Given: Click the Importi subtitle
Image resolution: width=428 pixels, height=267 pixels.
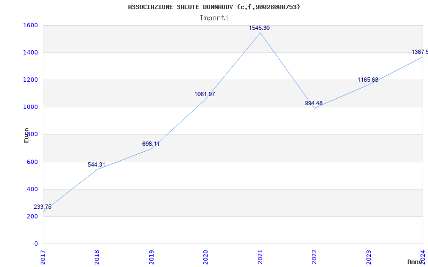Looking at the screenshot, I should [x=214, y=18].
